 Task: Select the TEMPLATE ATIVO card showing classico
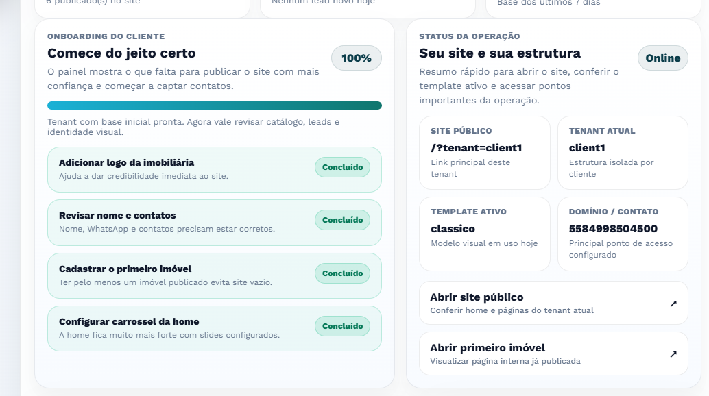point(484,233)
